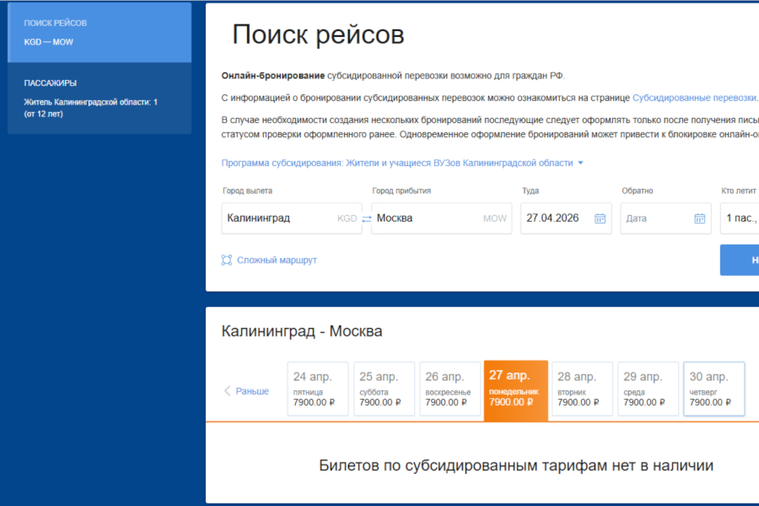Click the left chevron beside Раньше

click(227, 391)
